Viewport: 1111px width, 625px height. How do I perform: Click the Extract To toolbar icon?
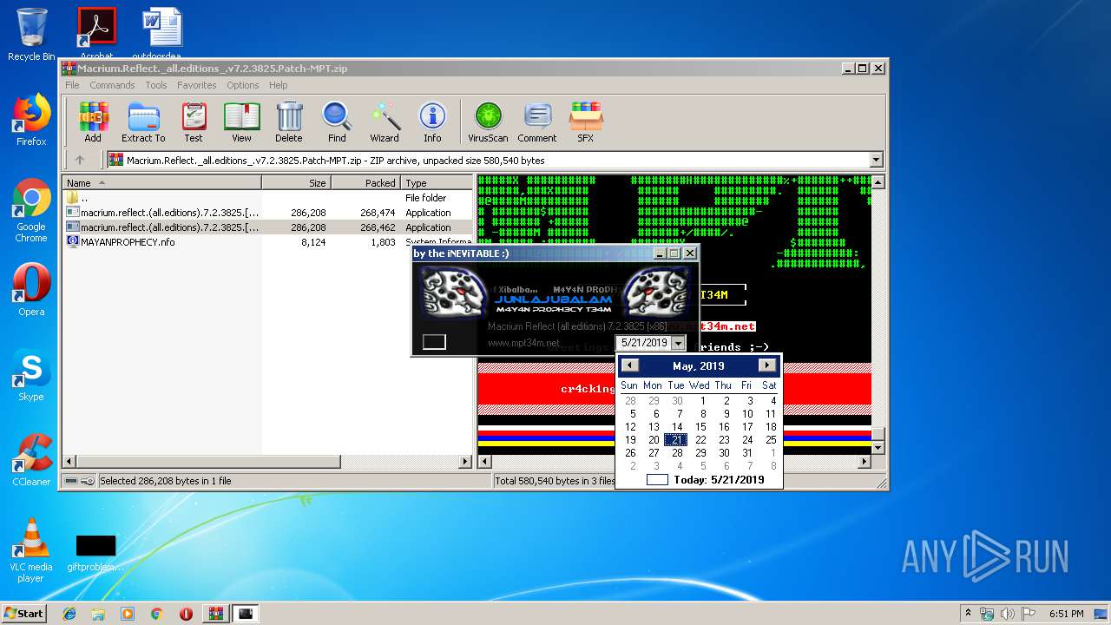(143, 122)
